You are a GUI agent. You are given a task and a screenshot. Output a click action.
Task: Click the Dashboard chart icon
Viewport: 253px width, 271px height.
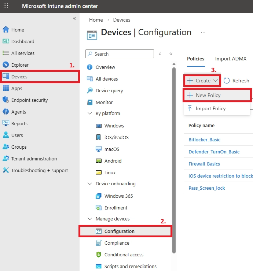(x=6, y=41)
